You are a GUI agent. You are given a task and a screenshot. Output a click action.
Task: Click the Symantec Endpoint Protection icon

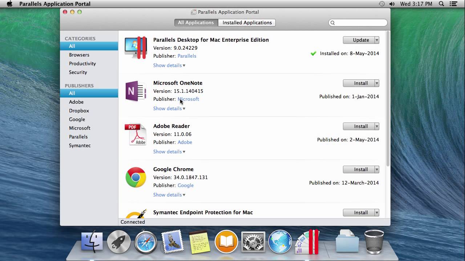(136, 214)
